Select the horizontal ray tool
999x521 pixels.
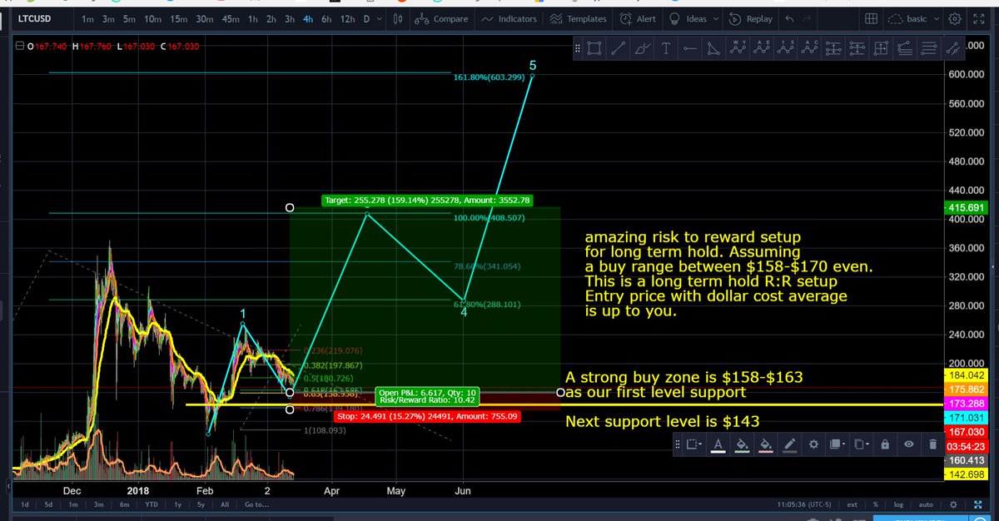point(690,48)
